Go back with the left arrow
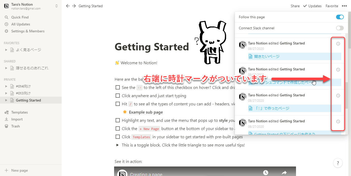351x176 pixels. (x=68, y=6)
